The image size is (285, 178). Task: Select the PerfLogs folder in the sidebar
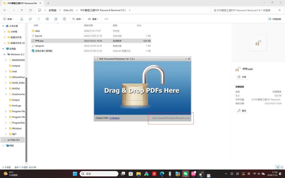15,105
